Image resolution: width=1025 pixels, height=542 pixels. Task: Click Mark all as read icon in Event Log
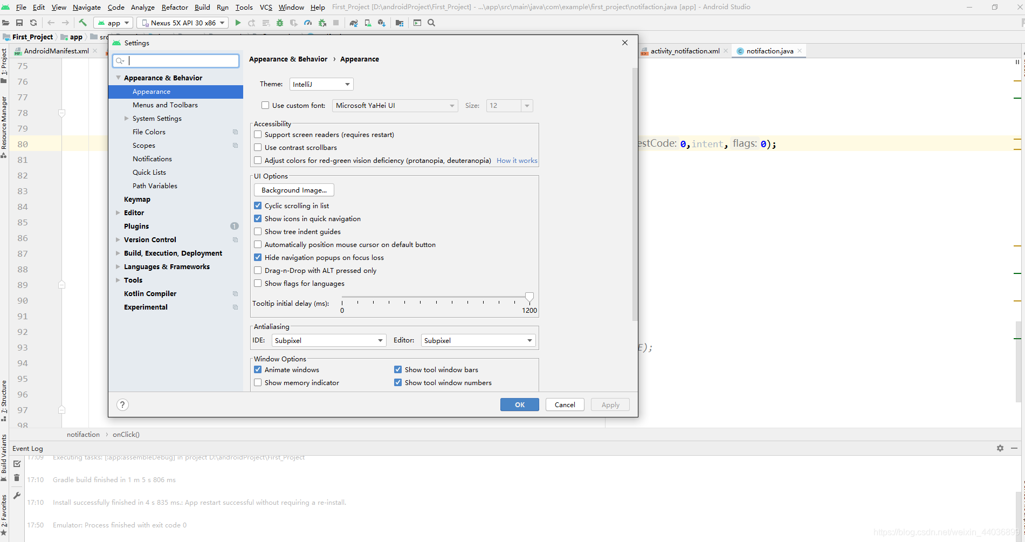[17, 464]
